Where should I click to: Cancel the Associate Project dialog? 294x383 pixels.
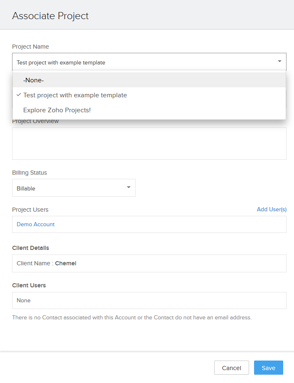click(x=231, y=368)
